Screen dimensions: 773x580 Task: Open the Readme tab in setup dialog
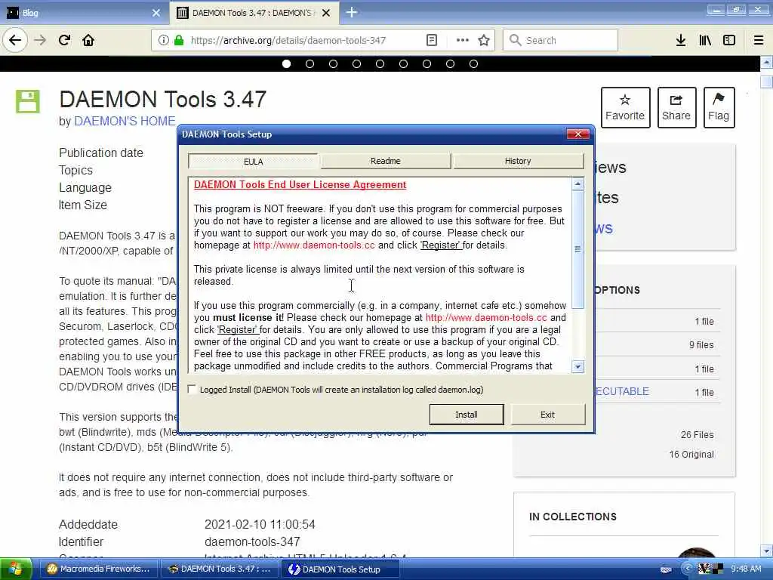tap(386, 161)
